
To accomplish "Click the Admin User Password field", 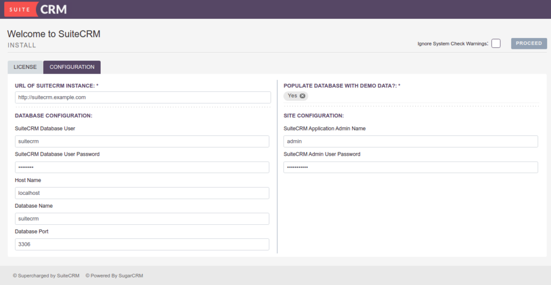I will click(x=411, y=167).
